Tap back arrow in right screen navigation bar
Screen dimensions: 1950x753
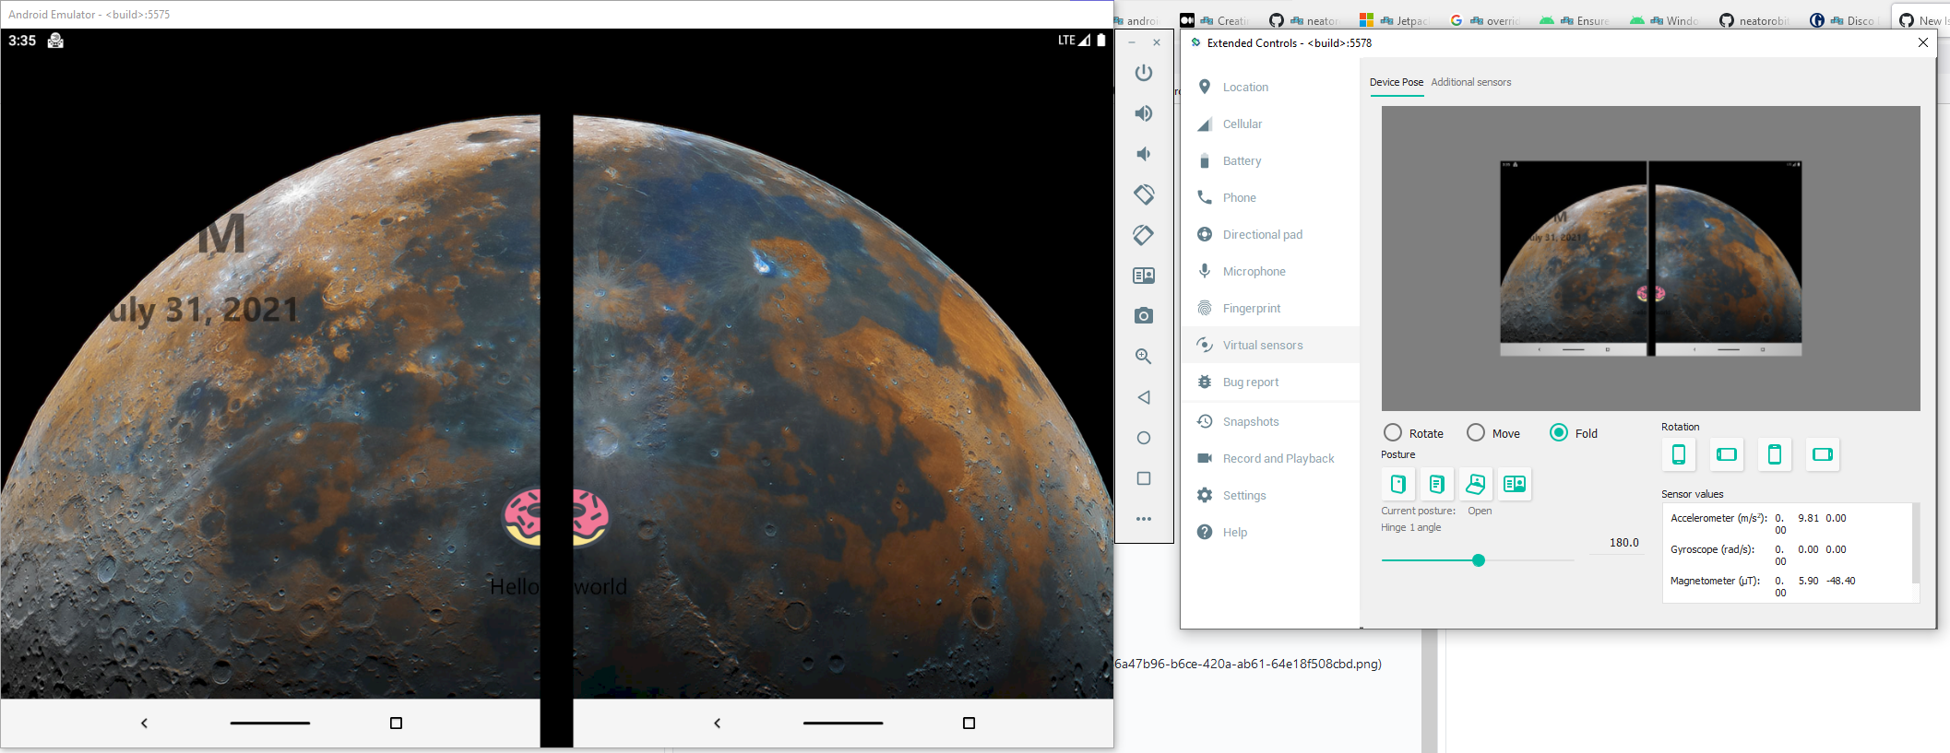(717, 724)
